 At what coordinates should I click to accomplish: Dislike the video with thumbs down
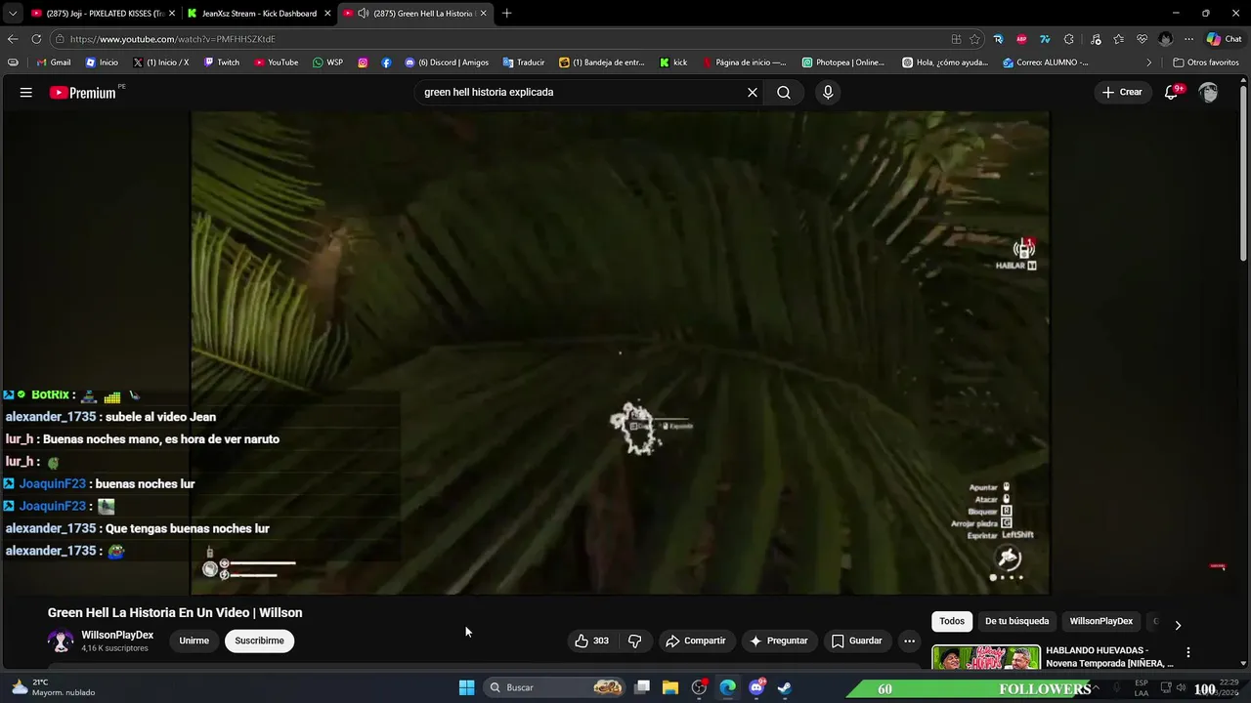click(634, 641)
